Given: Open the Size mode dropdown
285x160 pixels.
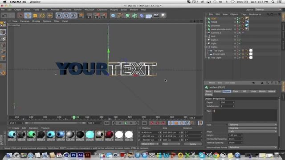Looking at the screenshot, I should (171, 144).
